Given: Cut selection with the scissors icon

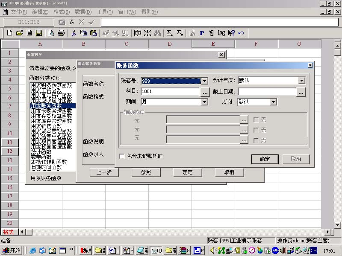Looking at the screenshot, I should 74,33.
